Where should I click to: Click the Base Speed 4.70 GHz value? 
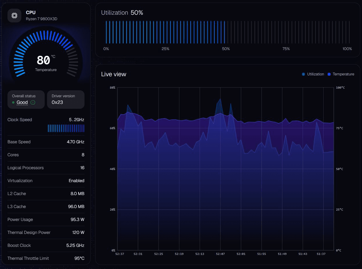tap(76, 142)
